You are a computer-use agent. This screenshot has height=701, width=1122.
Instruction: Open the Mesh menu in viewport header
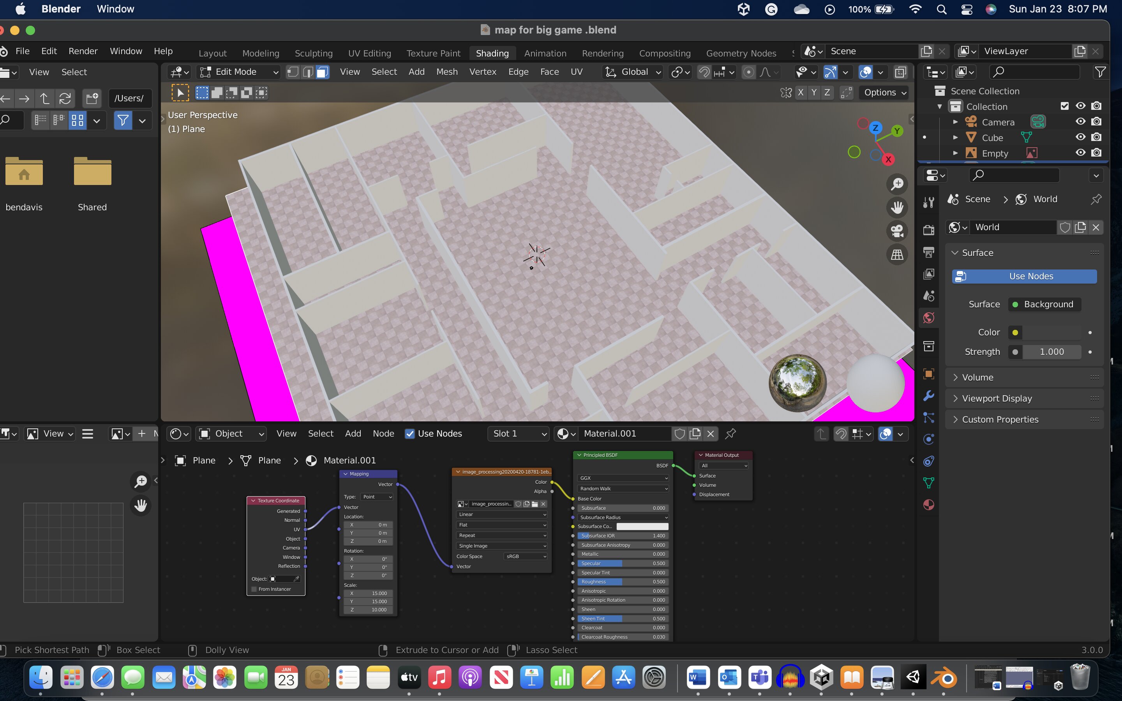pos(446,72)
